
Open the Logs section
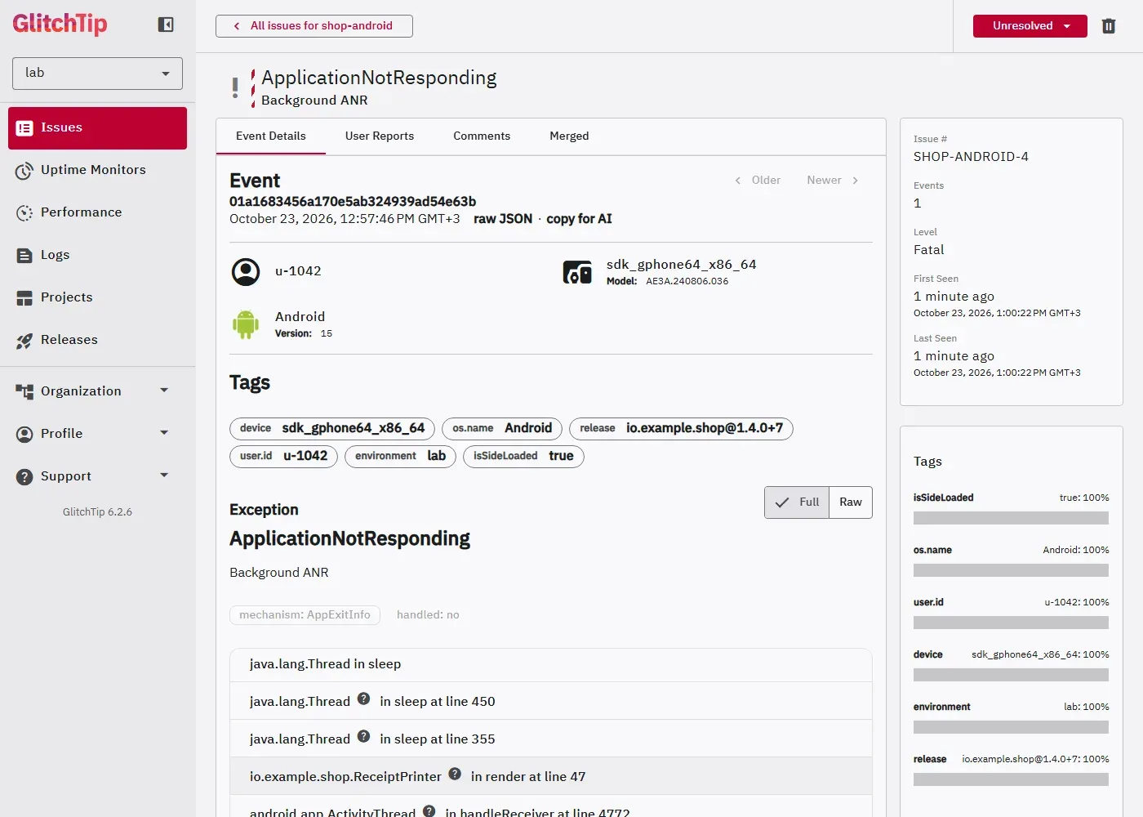coord(97,255)
